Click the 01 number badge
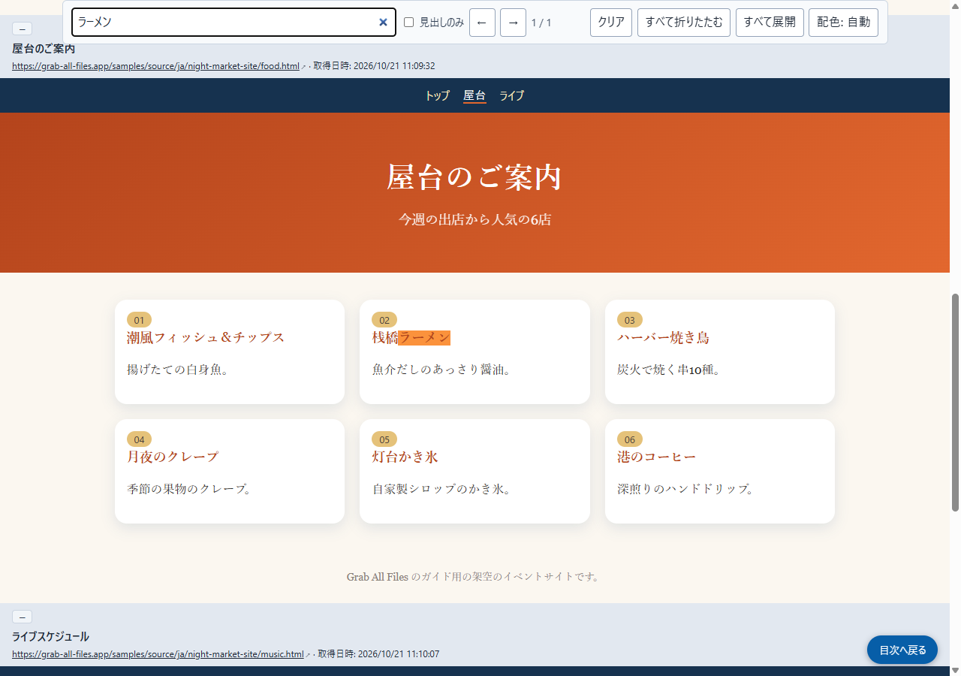Image resolution: width=961 pixels, height=676 pixels. (x=139, y=320)
